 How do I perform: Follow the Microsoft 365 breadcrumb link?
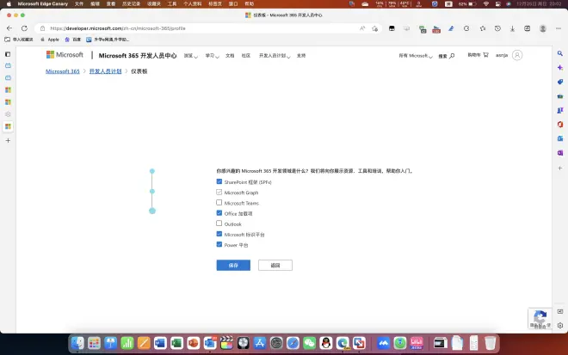[x=62, y=71]
